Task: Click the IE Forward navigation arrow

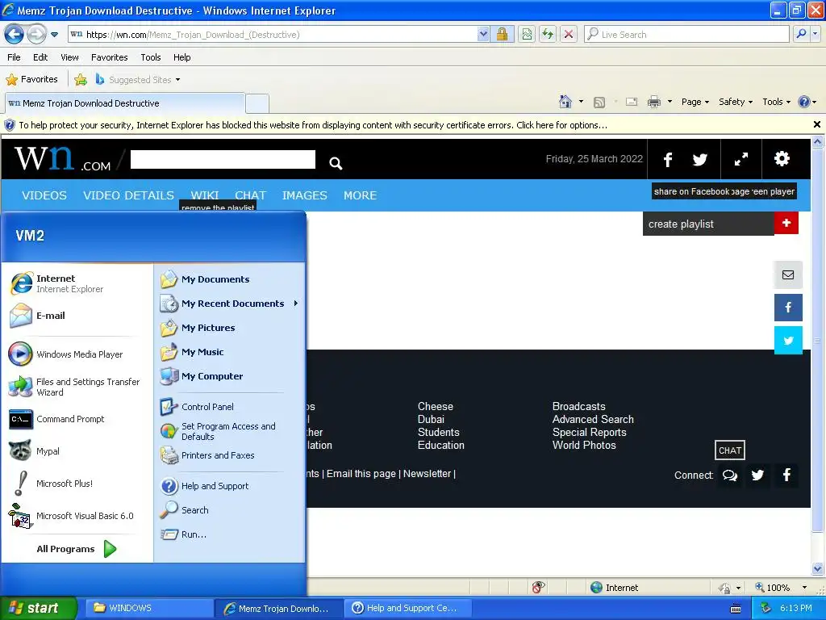Action: (36, 34)
